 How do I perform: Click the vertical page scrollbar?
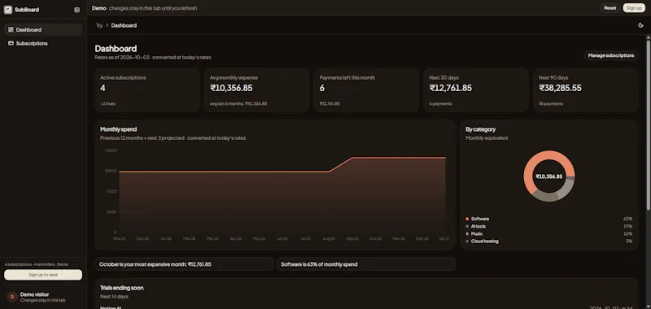[648, 124]
